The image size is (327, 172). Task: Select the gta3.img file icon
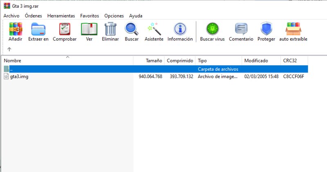pyautogui.click(x=6, y=76)
